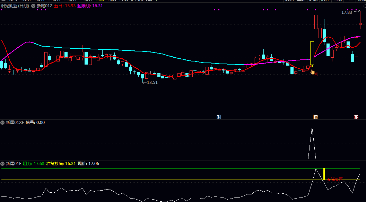
Task: Open the 新尾01XF indicator dropdown arrow
Action: [x=2, y=123]
